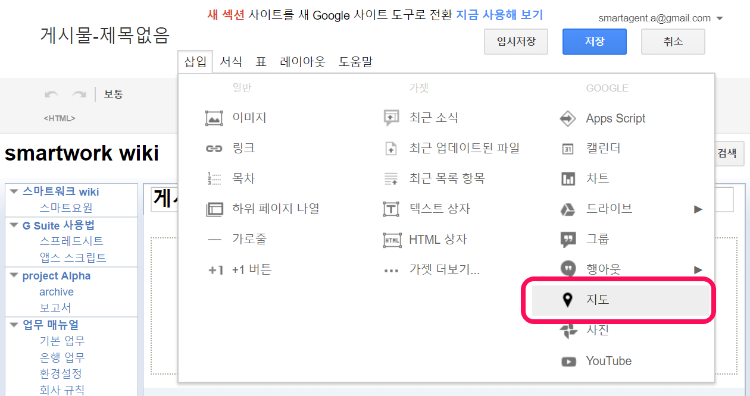Click the text box gadget icon
This screenshot has height=396, width=750.
coord(391,209)
